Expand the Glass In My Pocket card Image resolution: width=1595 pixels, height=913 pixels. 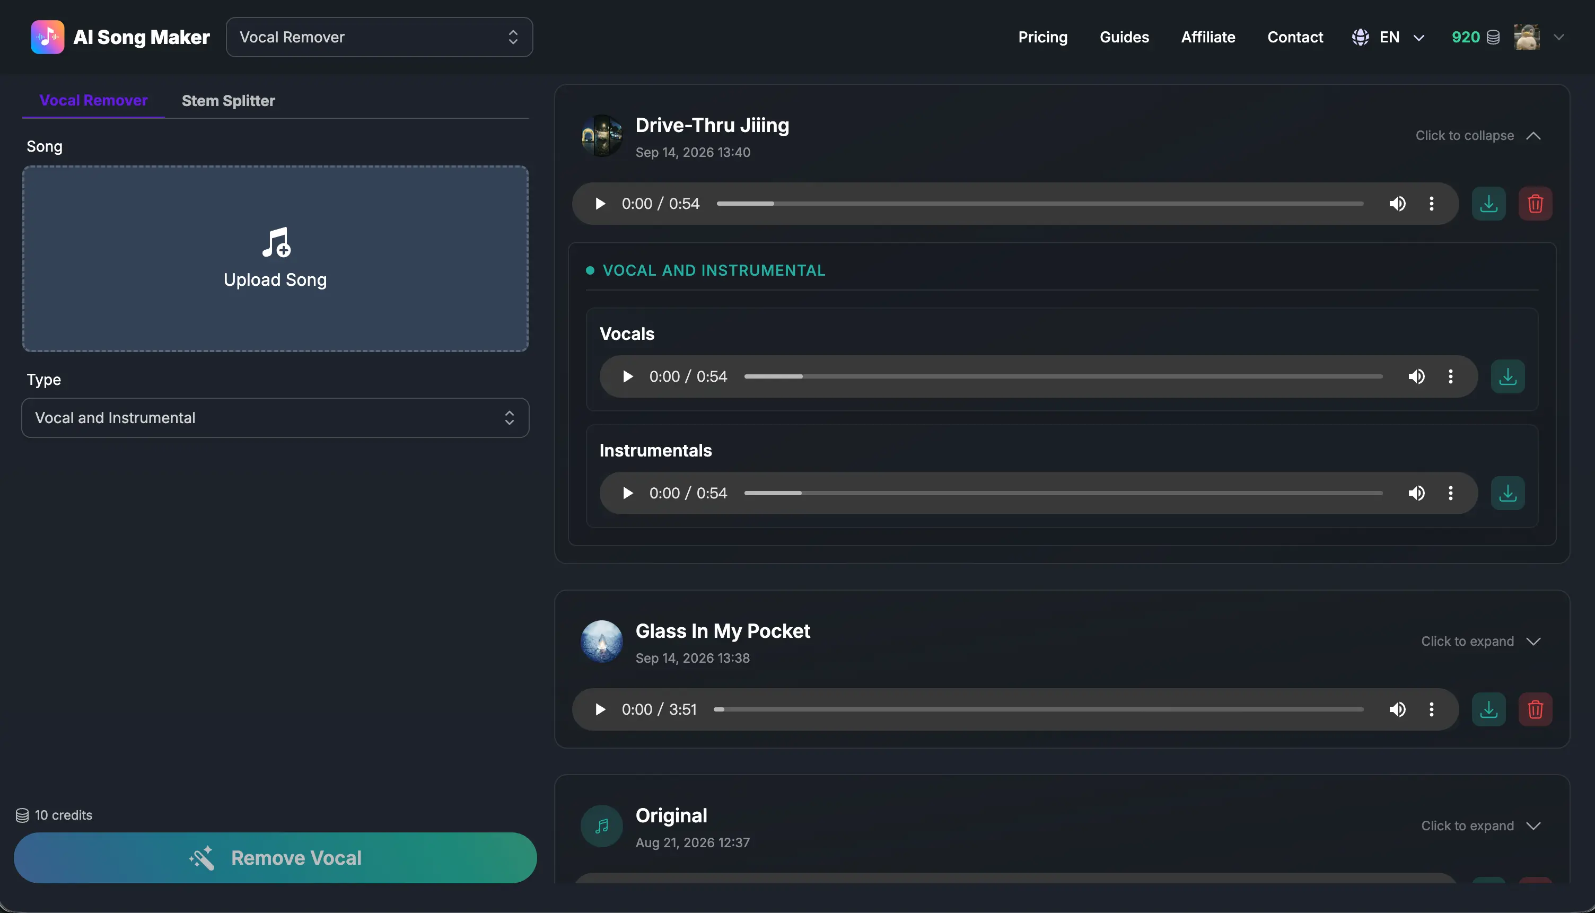coord(1481,642)
